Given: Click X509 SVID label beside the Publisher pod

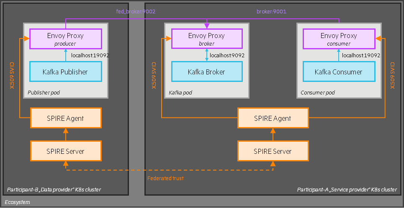Looking at the screenshot, I should (x=12, y=75).
